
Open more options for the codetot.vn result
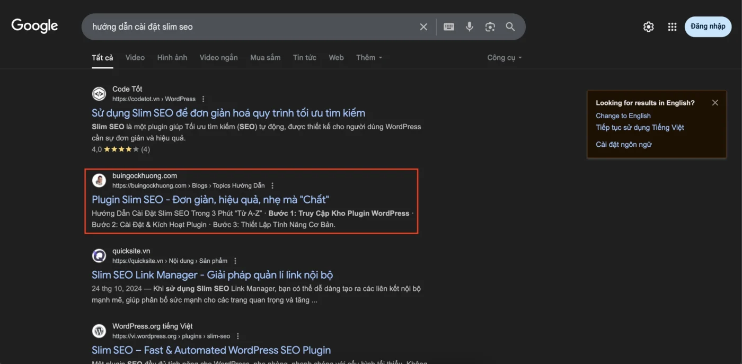click(x=204, y=99)
